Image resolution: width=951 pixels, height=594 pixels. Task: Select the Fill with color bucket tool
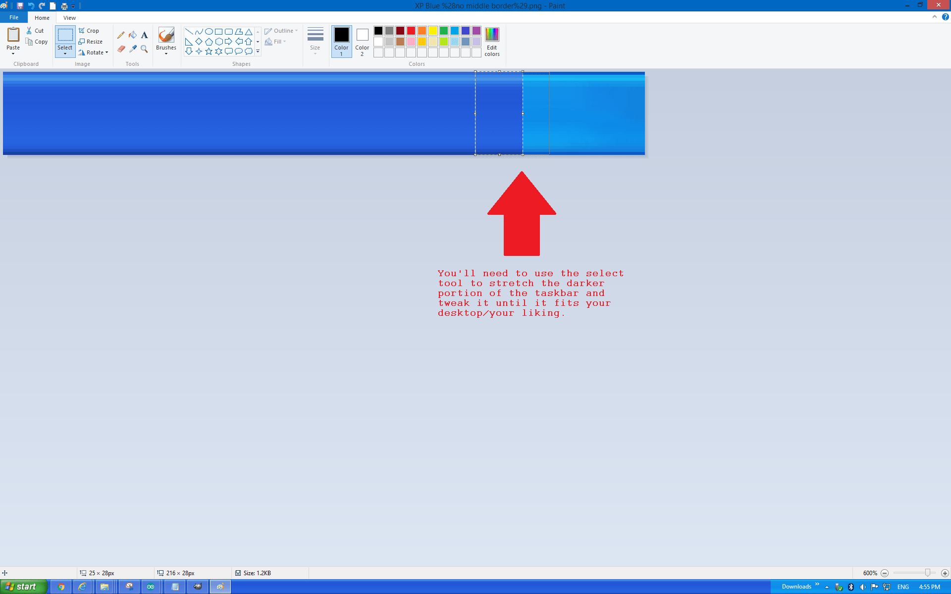132,35
